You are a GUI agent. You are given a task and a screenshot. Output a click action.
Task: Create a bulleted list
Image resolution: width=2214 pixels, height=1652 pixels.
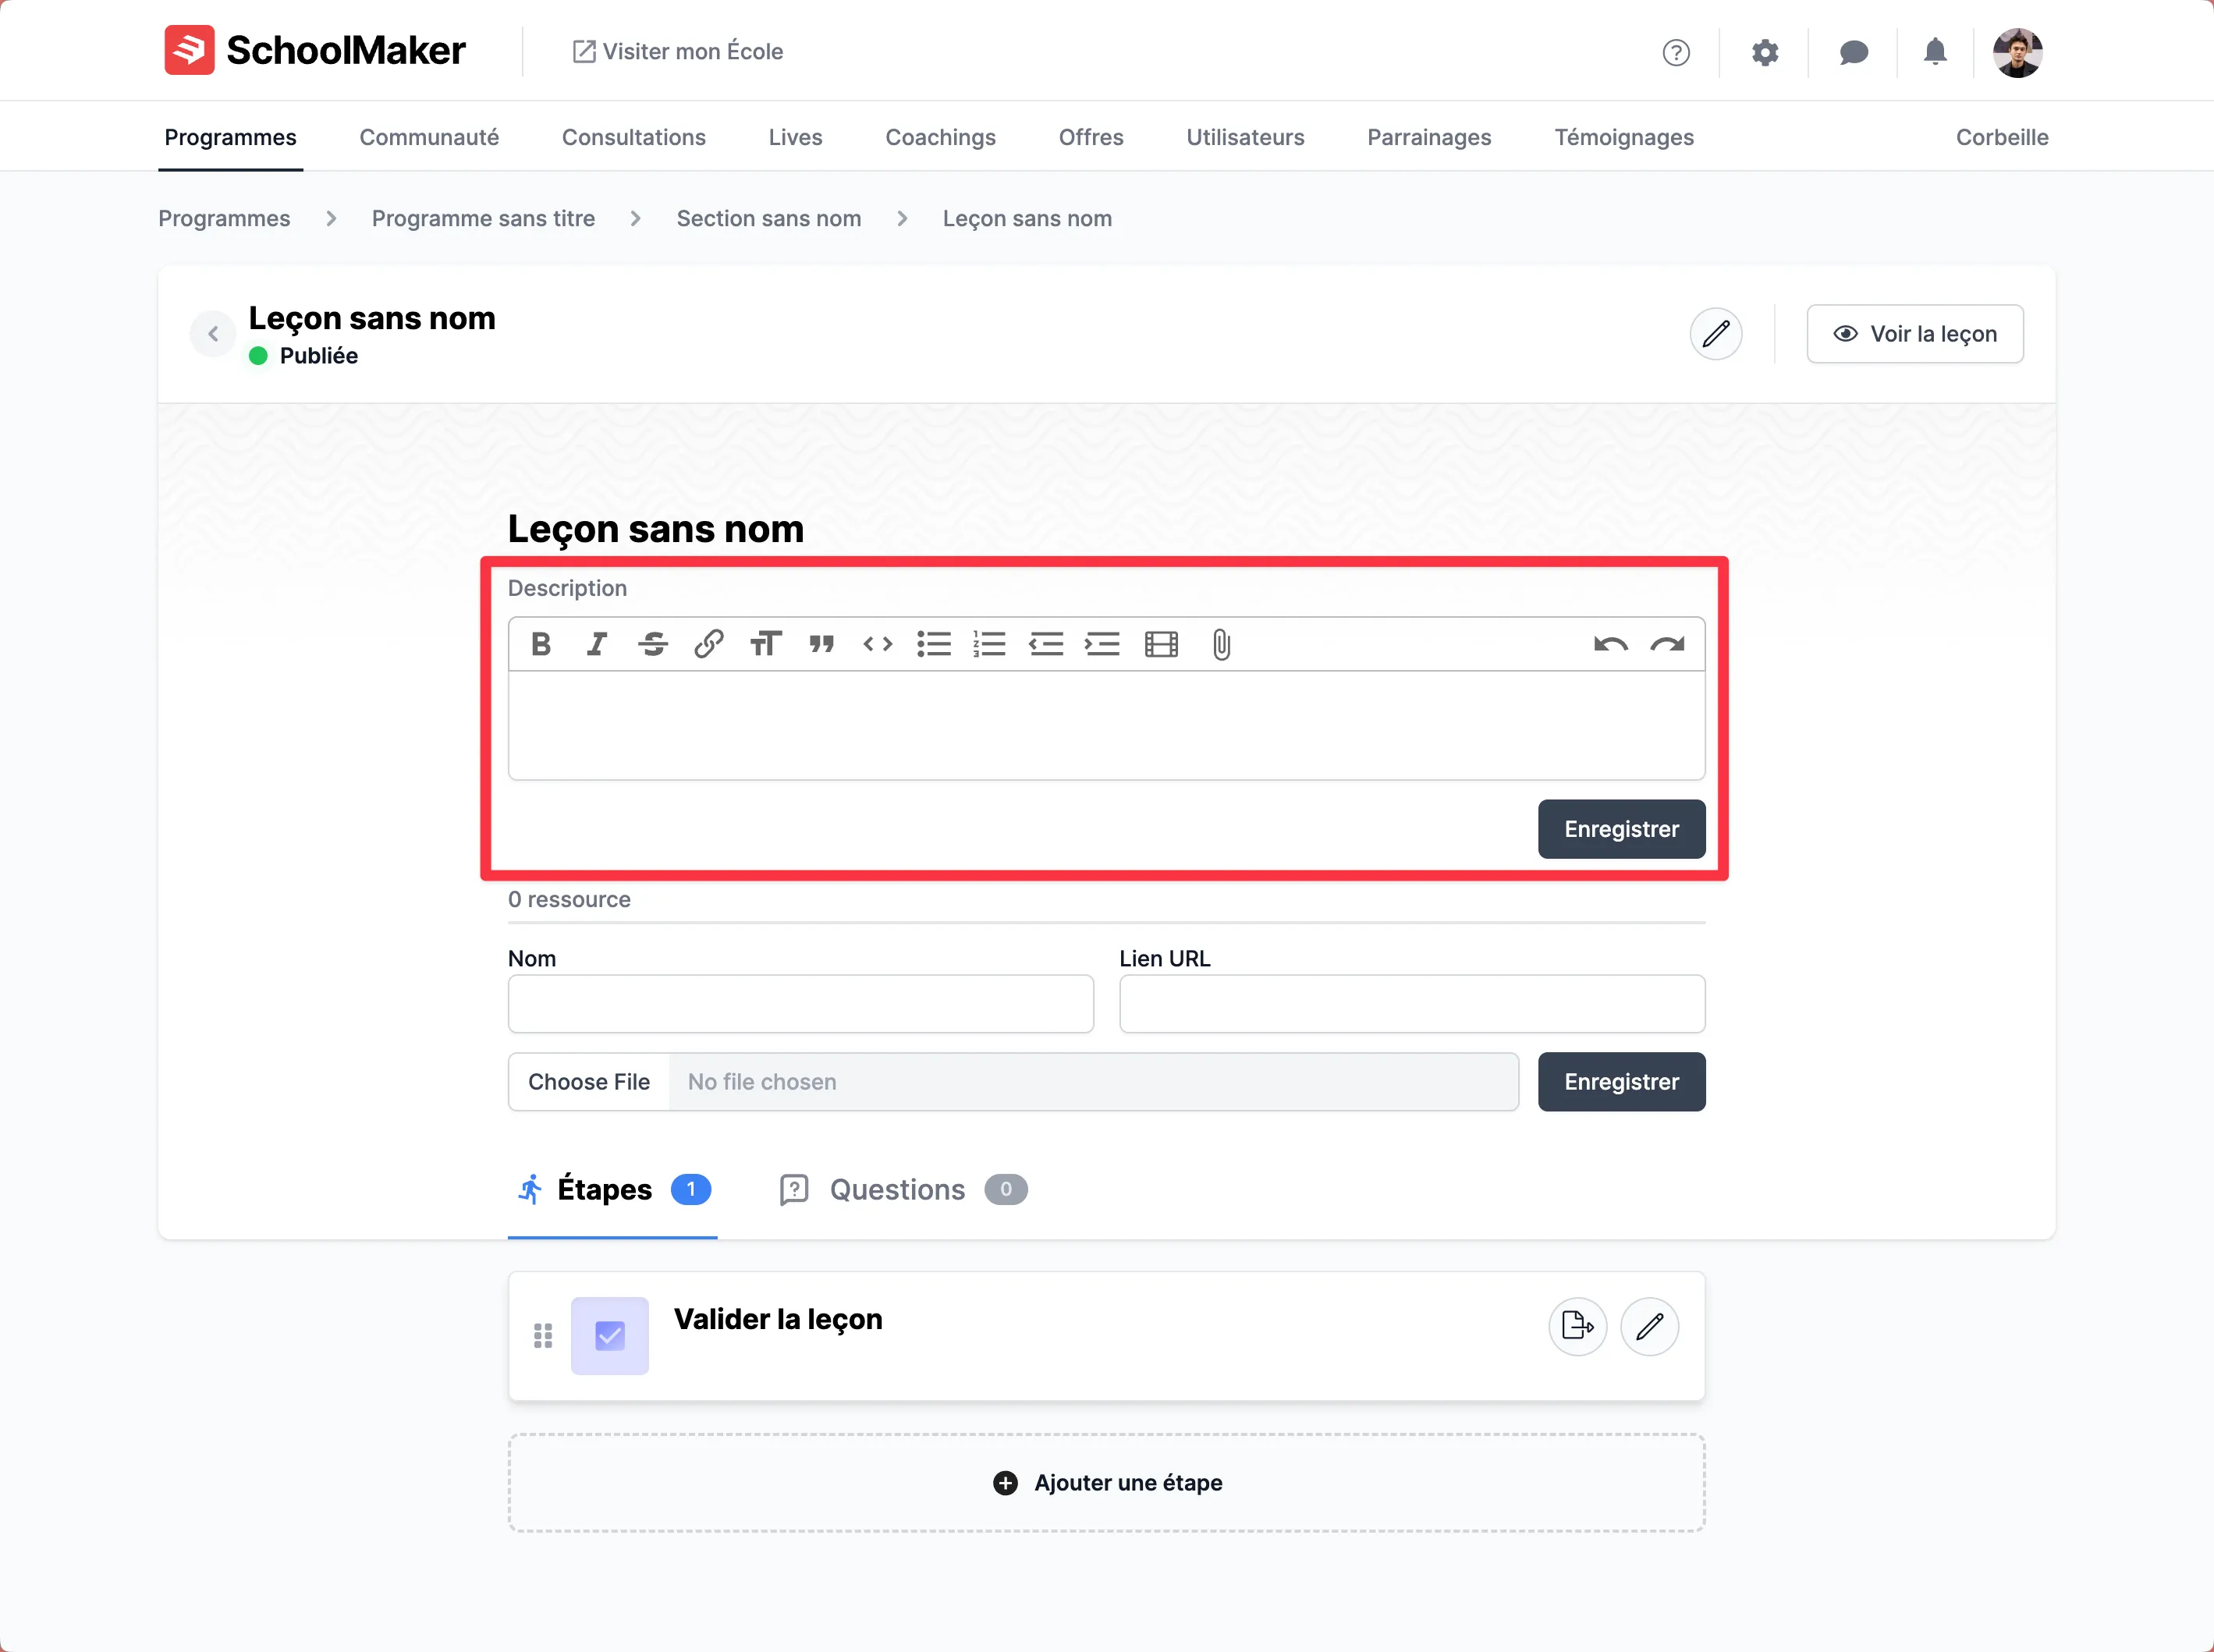point(933,644)
